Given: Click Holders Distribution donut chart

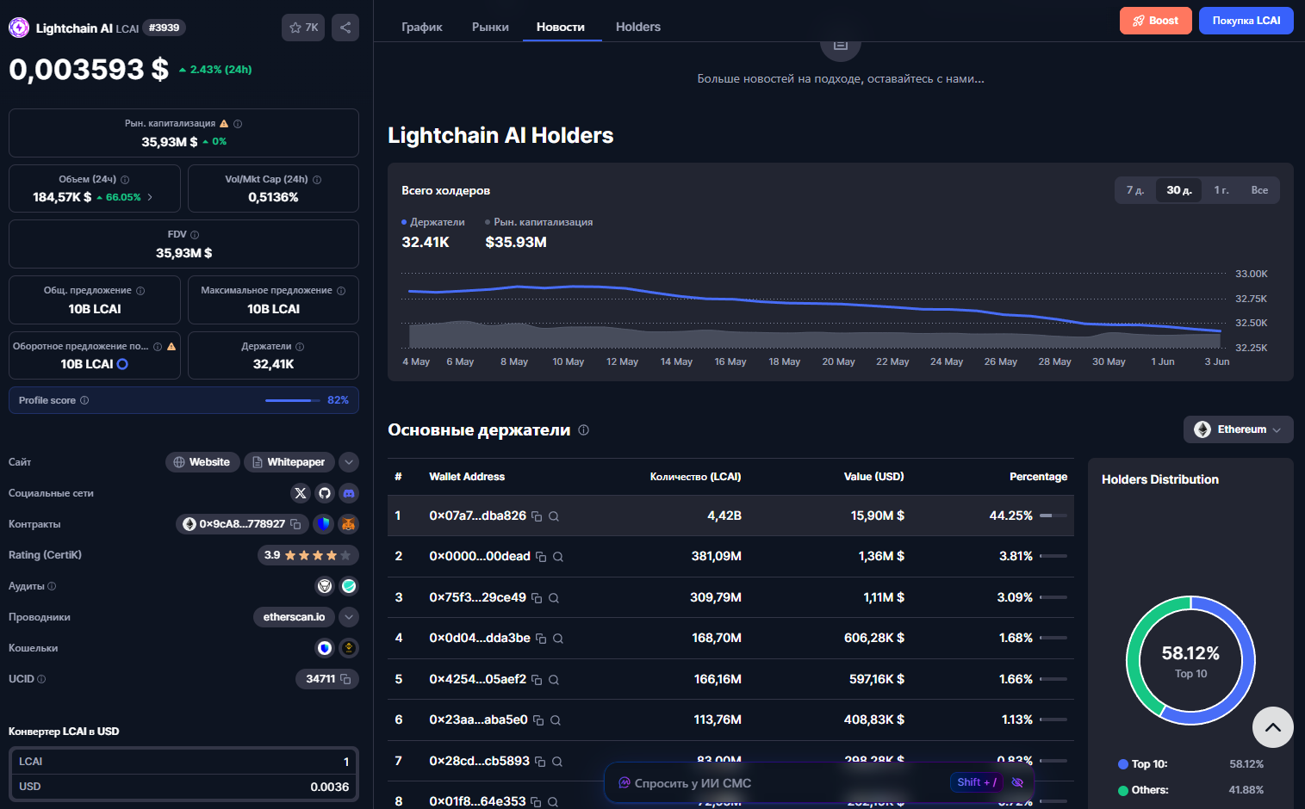Looking at the screenshot, I should click(x=1190, y=660).
